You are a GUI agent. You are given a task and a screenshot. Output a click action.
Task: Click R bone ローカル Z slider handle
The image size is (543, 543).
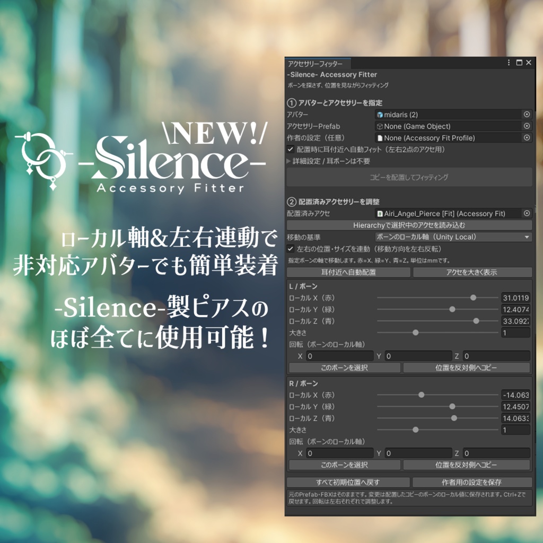(x=454, y=418)
